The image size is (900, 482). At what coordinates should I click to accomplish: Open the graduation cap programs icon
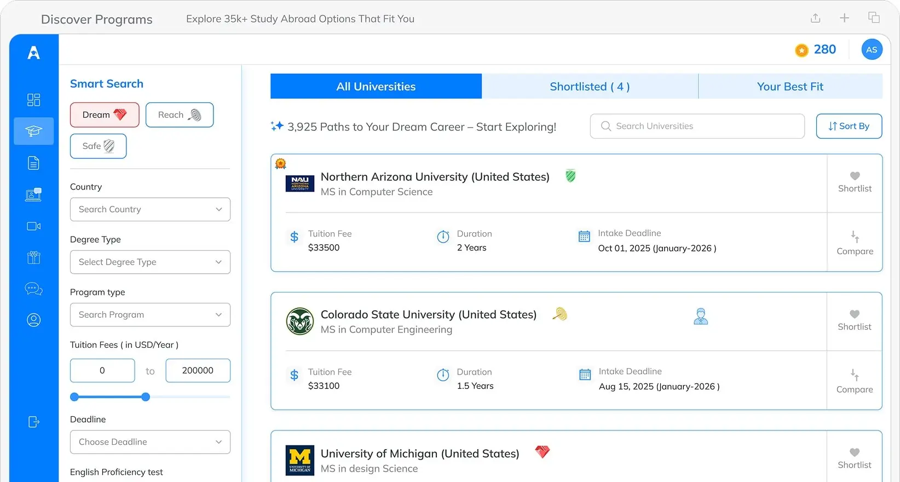point(33,131)
